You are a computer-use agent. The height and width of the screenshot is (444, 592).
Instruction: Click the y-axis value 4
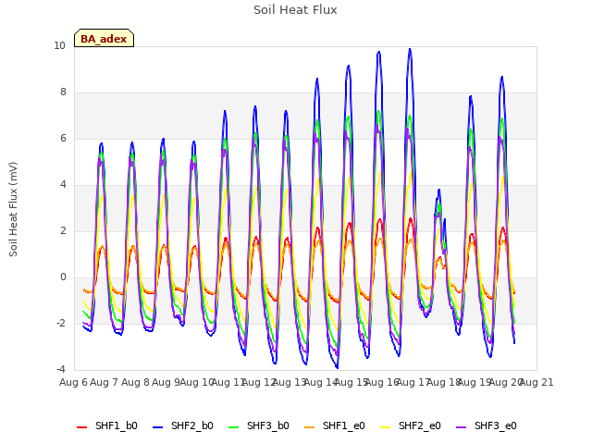pyautogui.click(x=63, y=185)
